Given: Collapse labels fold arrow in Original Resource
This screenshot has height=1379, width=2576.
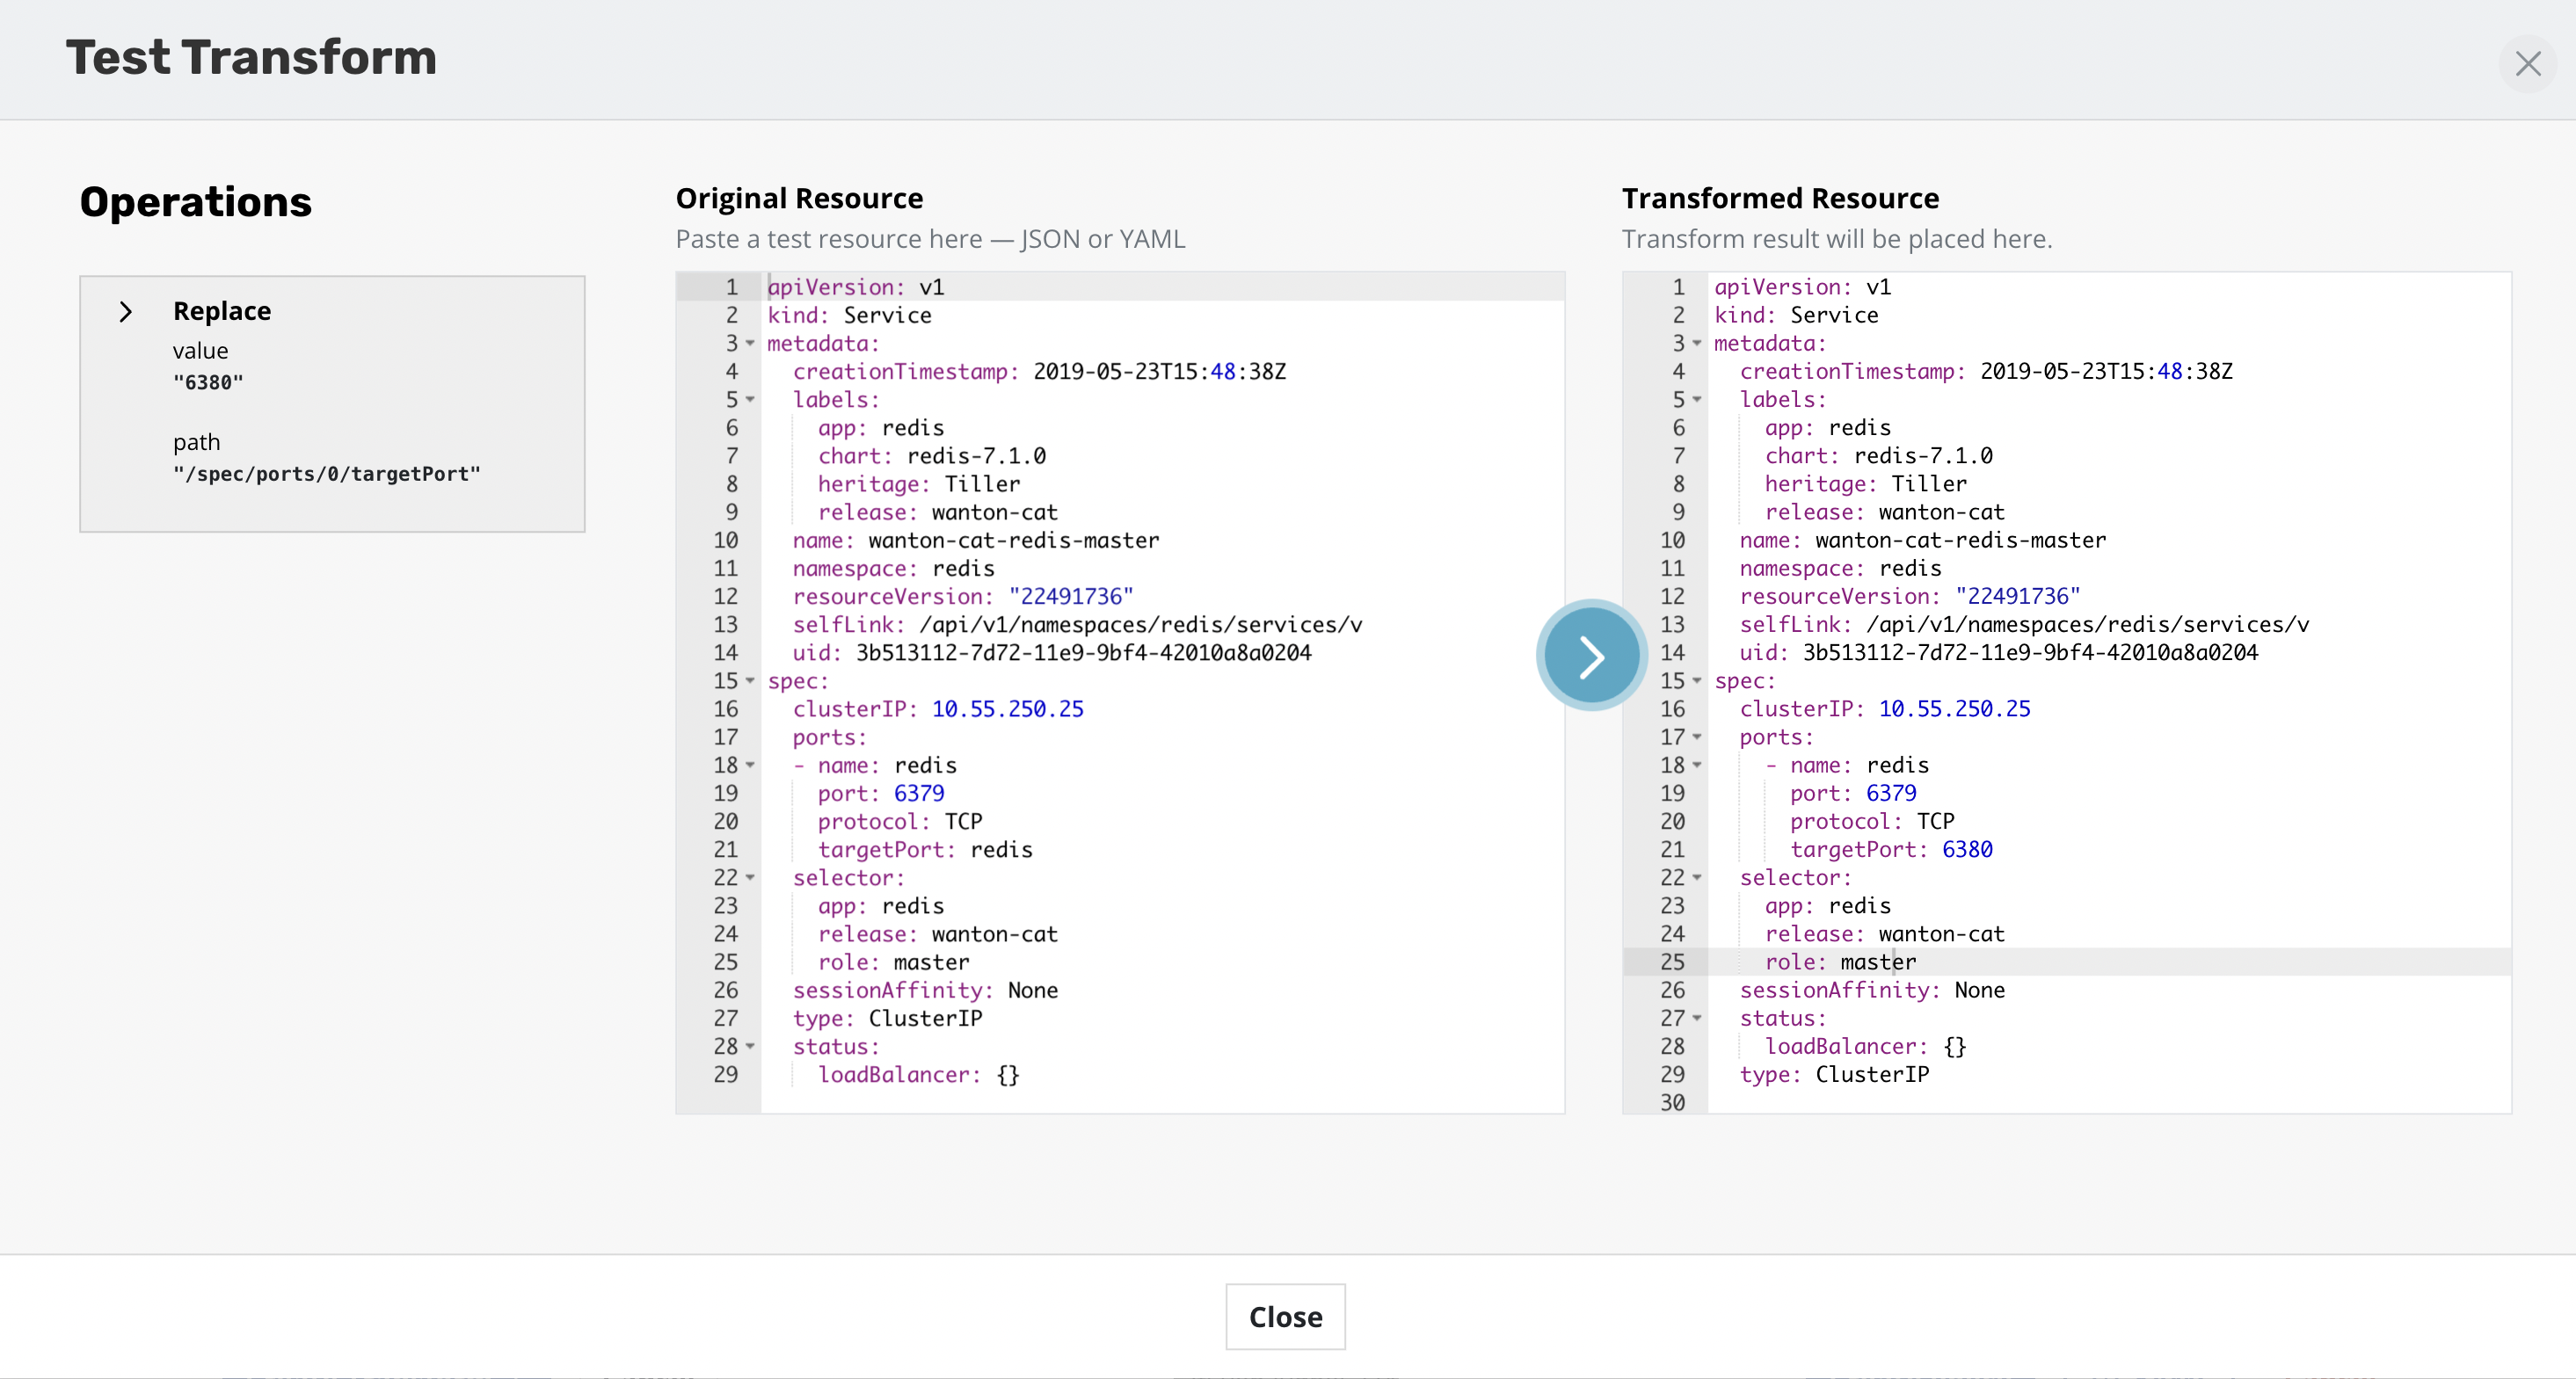Looking at the screenshot, I should click(x=750, y=400).
